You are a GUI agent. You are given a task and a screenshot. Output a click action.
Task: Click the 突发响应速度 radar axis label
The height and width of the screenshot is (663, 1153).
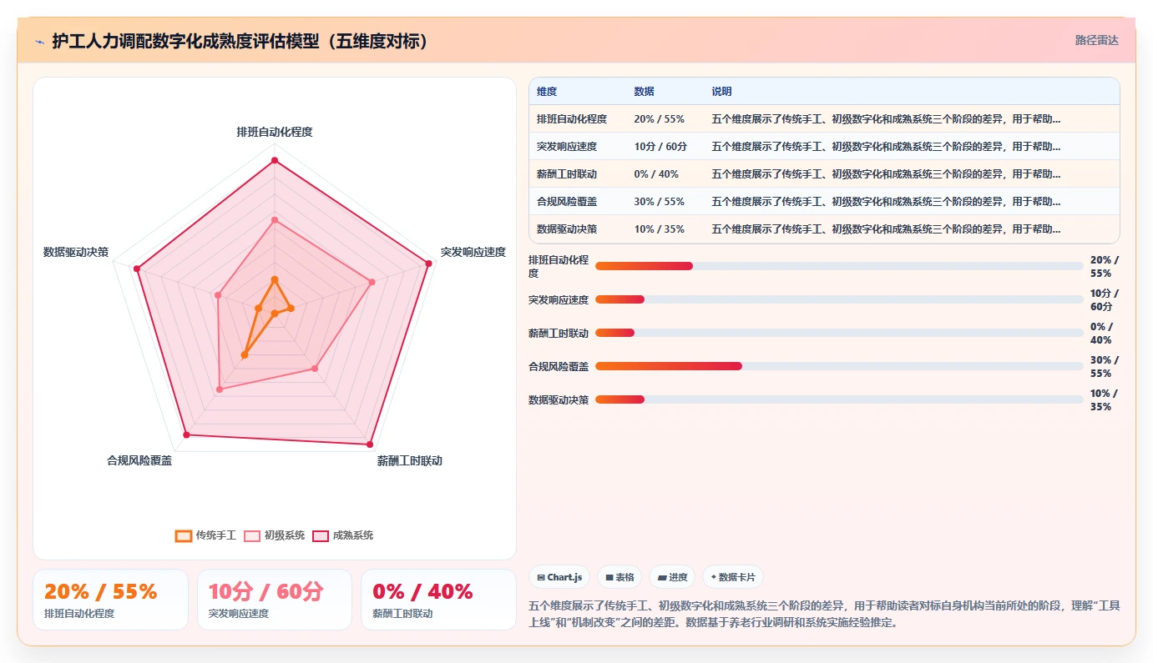(473, 252)
